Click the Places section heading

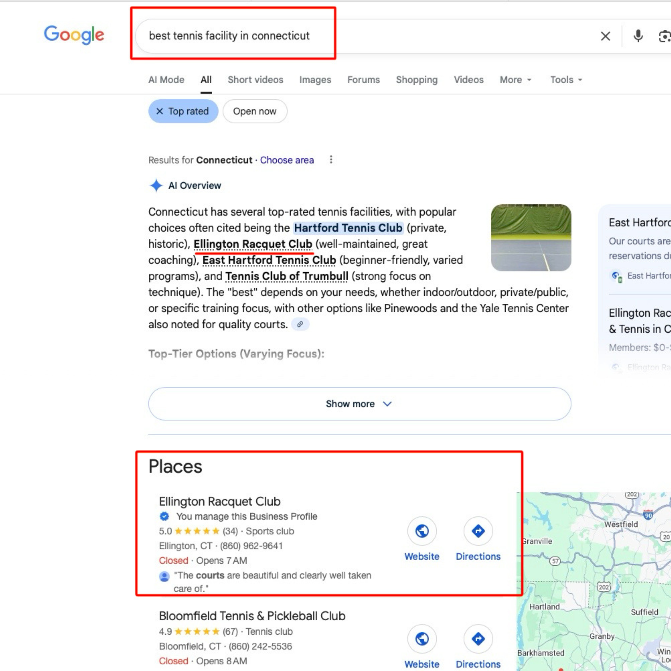[x=175, y=466]
